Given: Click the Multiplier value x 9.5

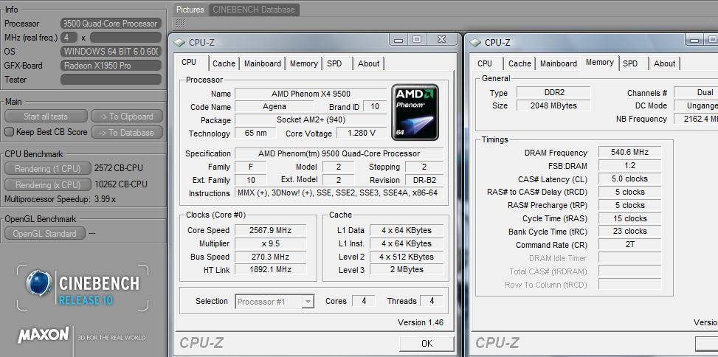Looking at the screenshot, I should pyautogui.click(x=270, y=243).
